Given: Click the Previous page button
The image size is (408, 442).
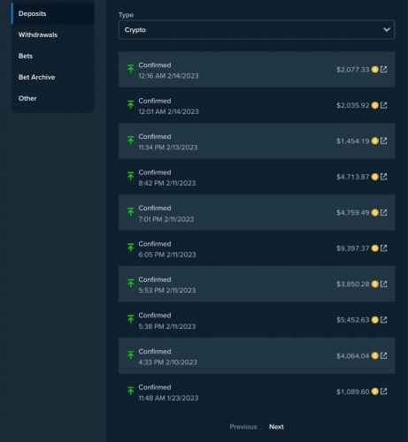Looking at the screenshot, I should (x=243, y=427).
